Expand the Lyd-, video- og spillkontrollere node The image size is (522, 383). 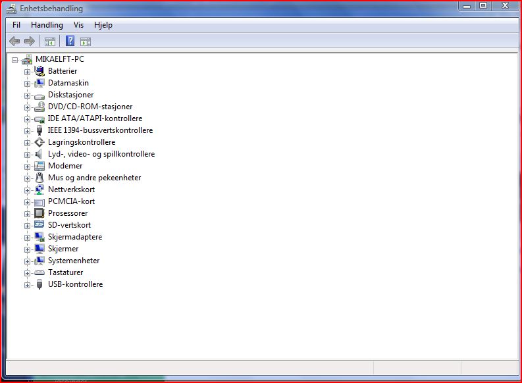(x=27, y=155)
